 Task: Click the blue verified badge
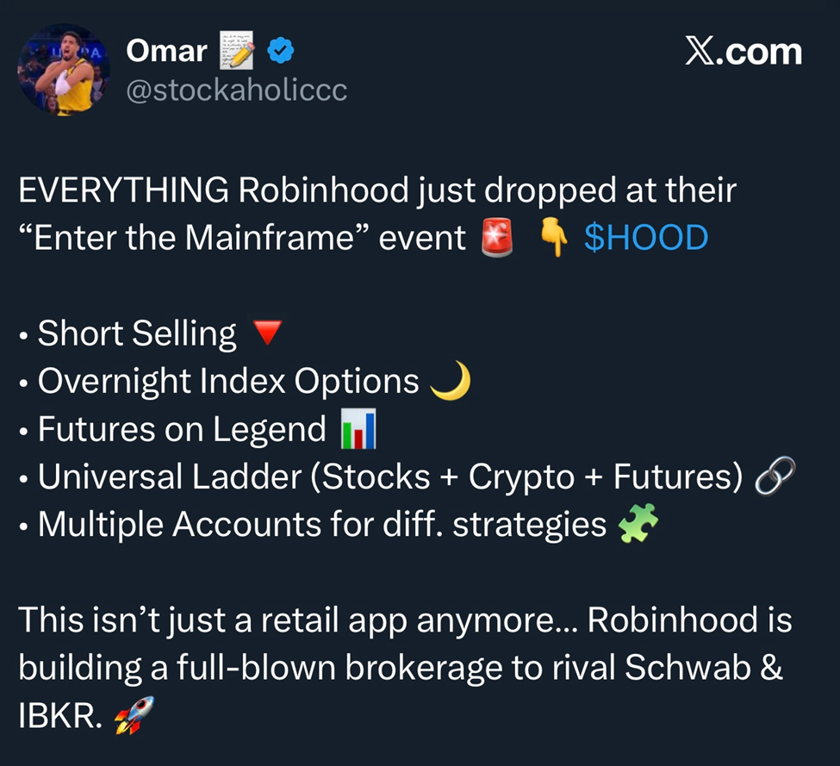[x=280, y=51]
